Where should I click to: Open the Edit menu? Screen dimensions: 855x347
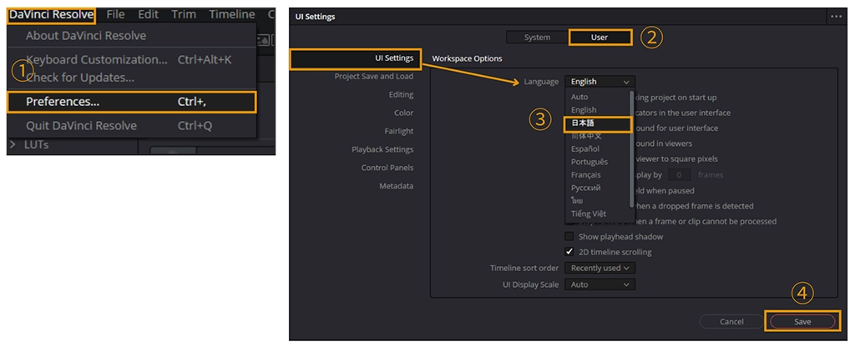coord(148,15)
